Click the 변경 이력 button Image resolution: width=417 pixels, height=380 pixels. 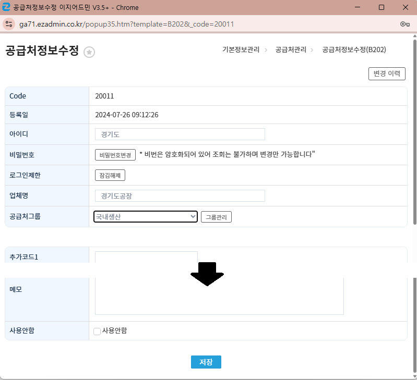pyautogui.click(x=387, y=73)
